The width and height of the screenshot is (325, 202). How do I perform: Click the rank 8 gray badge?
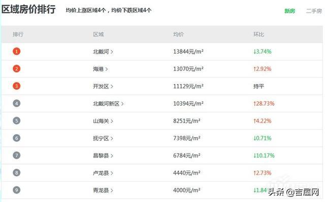click(x=17, y=173)
